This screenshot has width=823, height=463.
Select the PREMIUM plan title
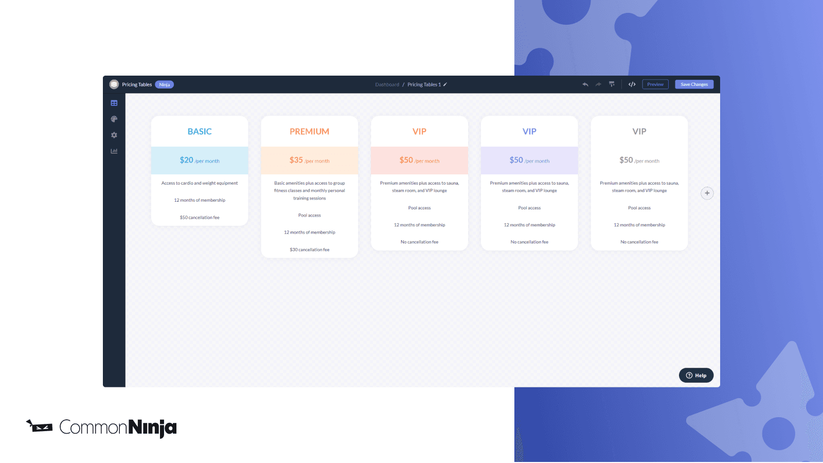(x=309, y=132)
